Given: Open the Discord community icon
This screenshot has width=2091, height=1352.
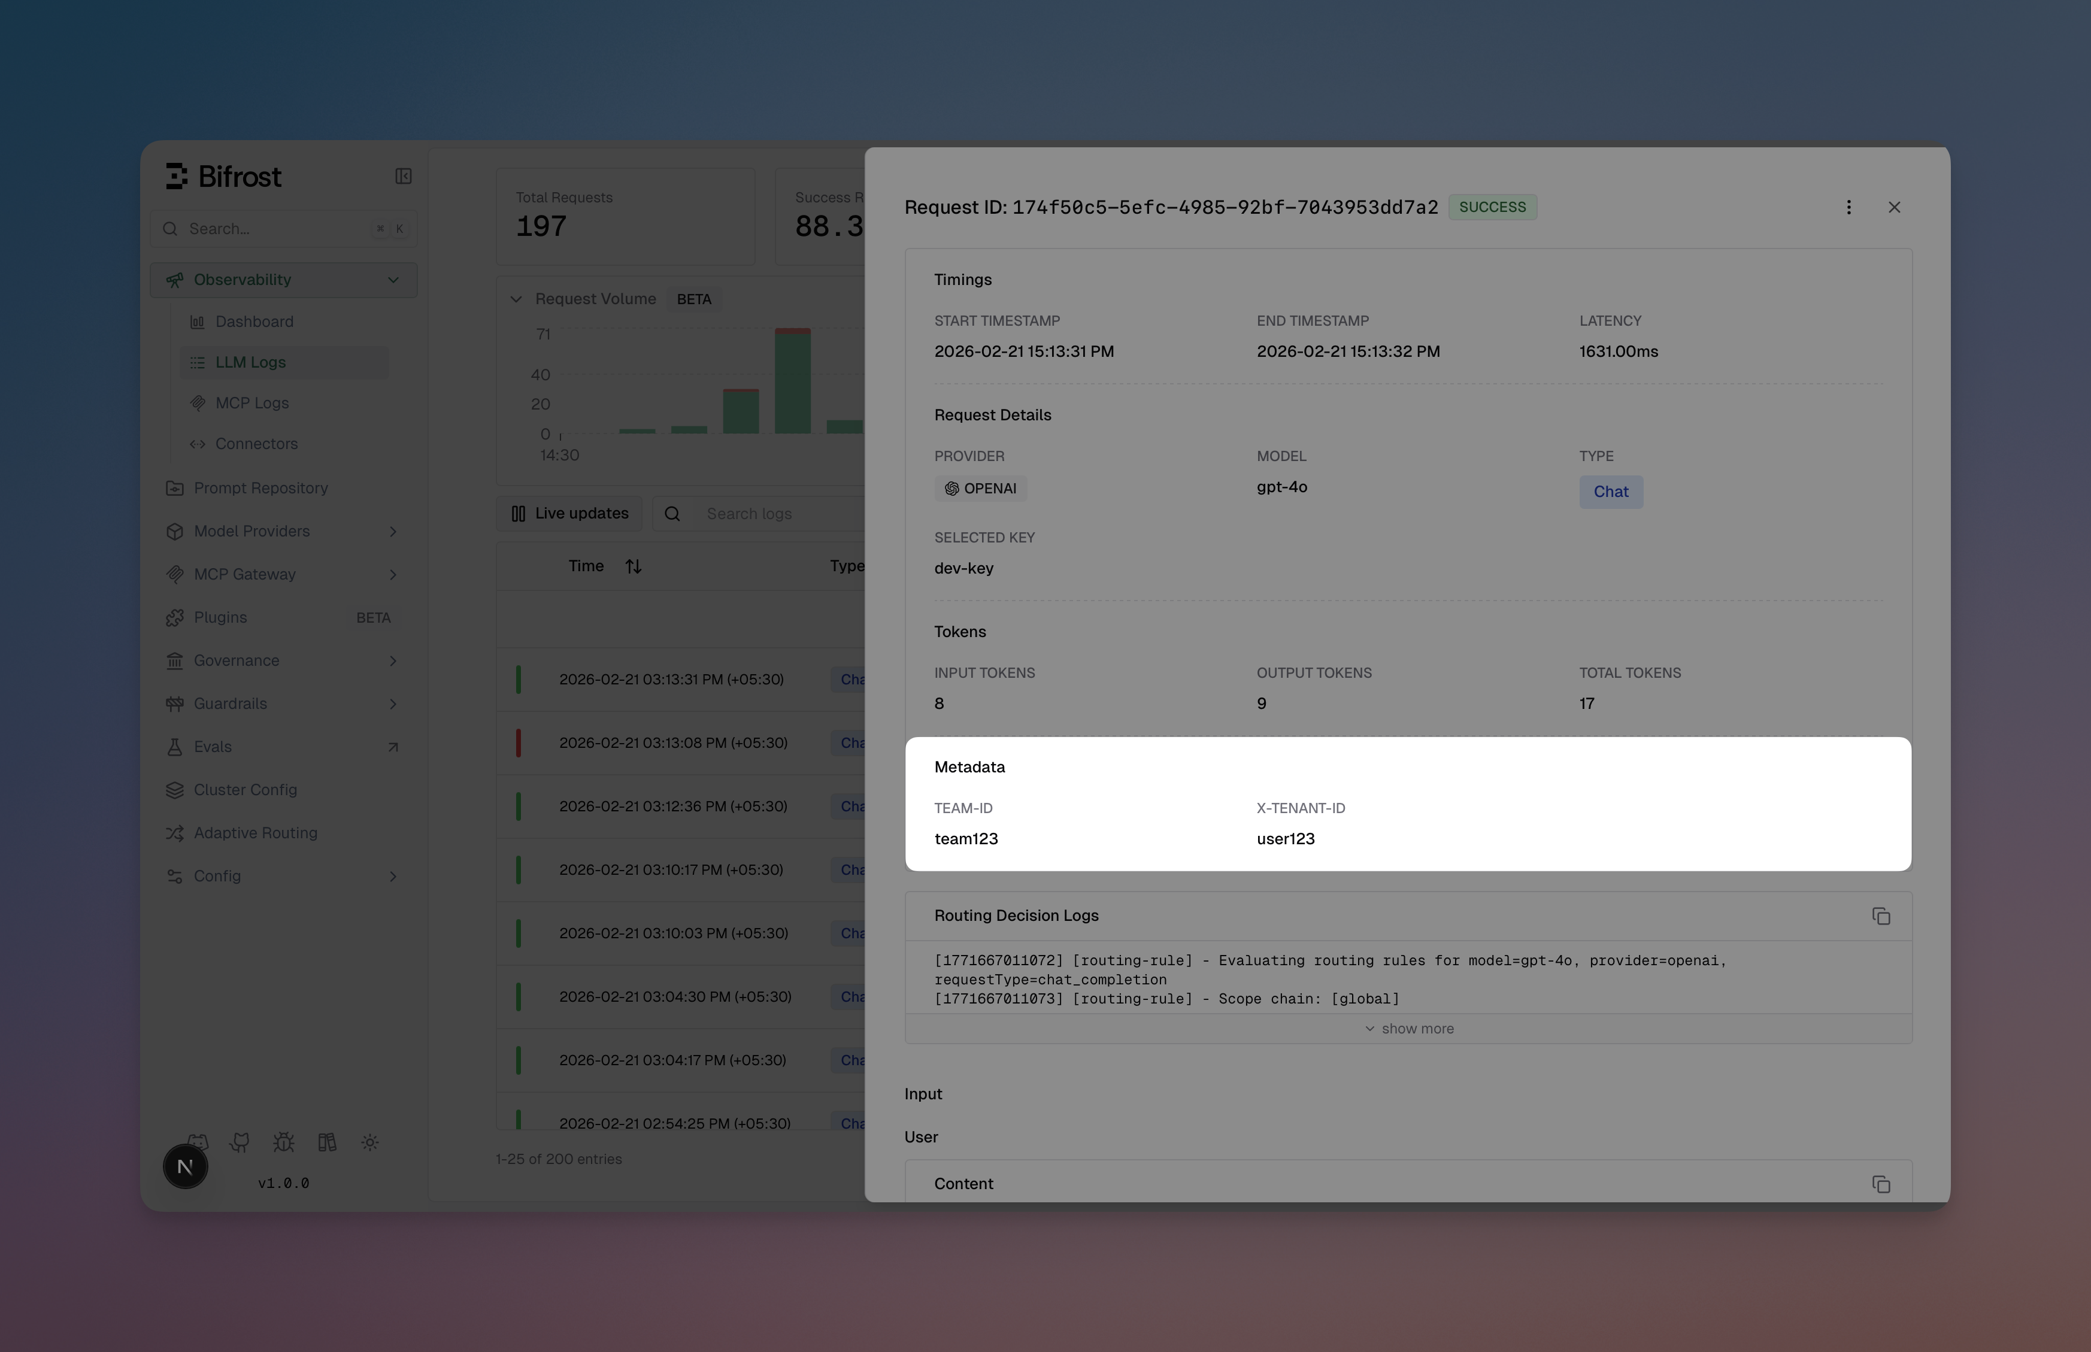Looking at the screenshot, I should 198,1141.
